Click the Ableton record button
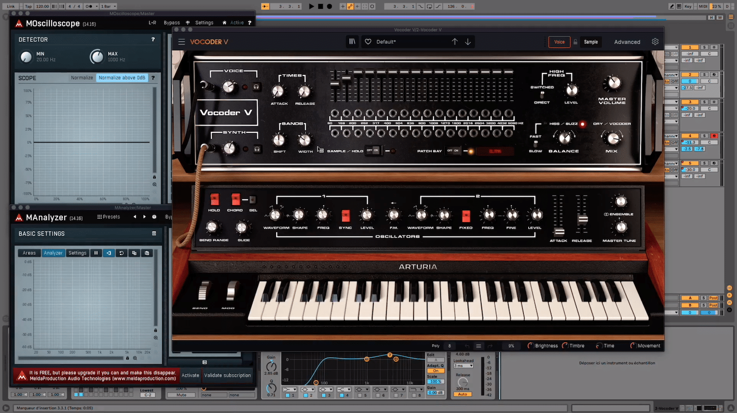The image size is (737, 413). pyautogui.click(x=329, y=6)
